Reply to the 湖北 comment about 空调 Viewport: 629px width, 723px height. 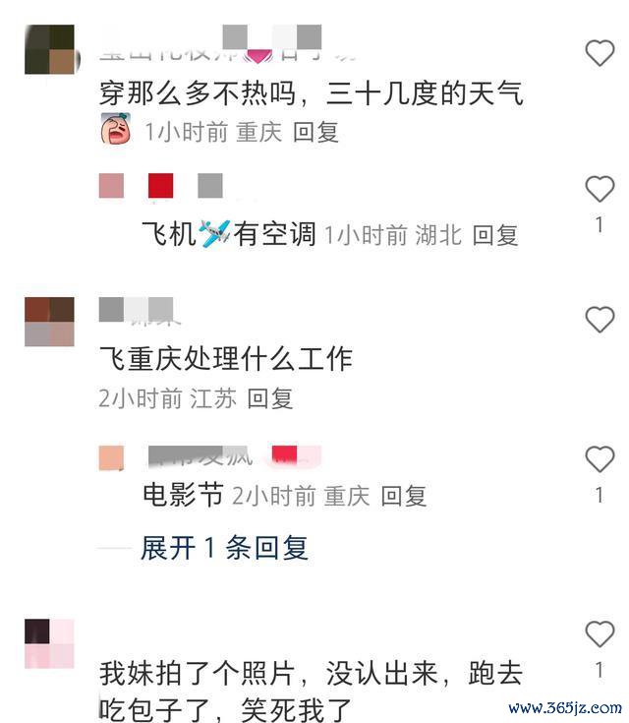495,235
